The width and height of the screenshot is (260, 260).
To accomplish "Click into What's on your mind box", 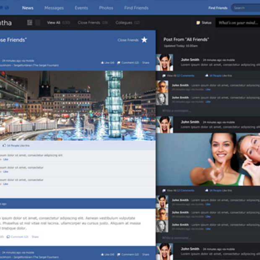I will (x=238, y=23).
